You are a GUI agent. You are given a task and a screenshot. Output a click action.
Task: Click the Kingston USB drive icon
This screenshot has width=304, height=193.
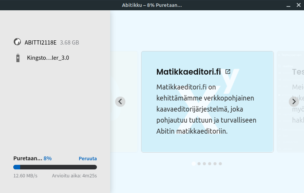17,58
